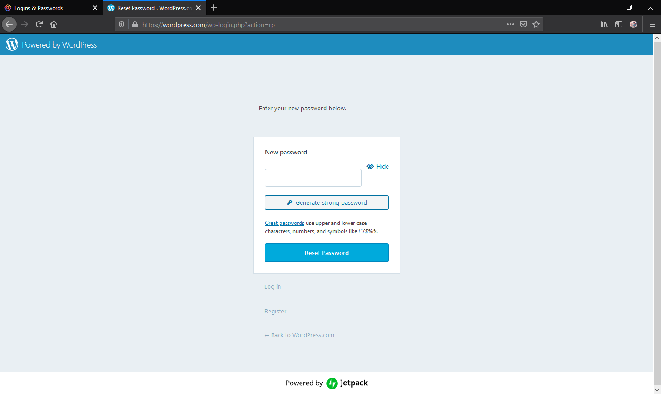Click the WordPress logo in header
This screenshot has width=661, height=394.
click(x=12, y=44)
